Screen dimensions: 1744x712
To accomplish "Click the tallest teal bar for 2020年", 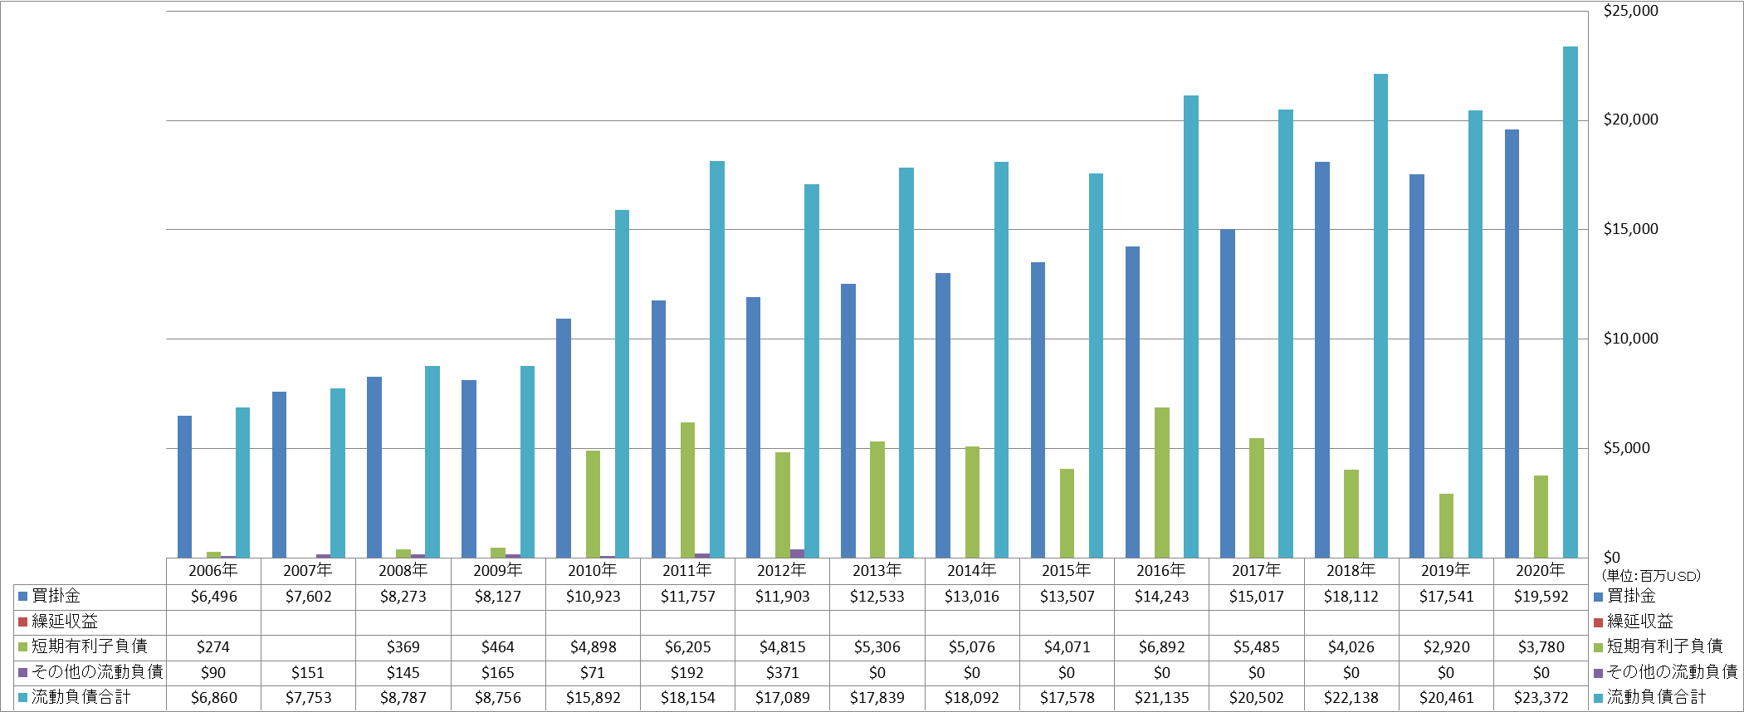I will point(1571,302).
